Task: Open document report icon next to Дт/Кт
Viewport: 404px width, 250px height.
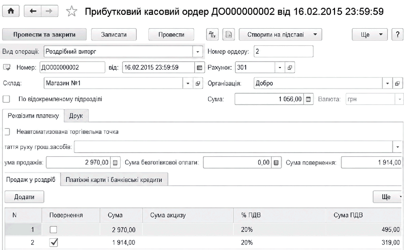Action: point(228,34)
